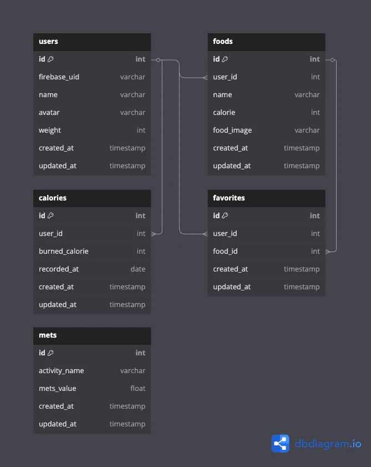
Task: Select the created_at row in users table
Action: [92, 148]
